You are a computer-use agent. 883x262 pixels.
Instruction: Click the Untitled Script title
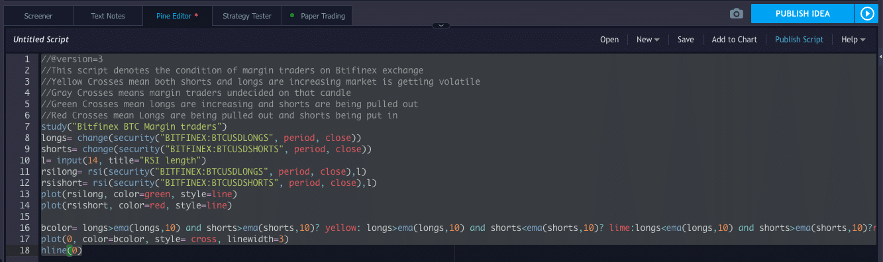(x=41, y=40)
